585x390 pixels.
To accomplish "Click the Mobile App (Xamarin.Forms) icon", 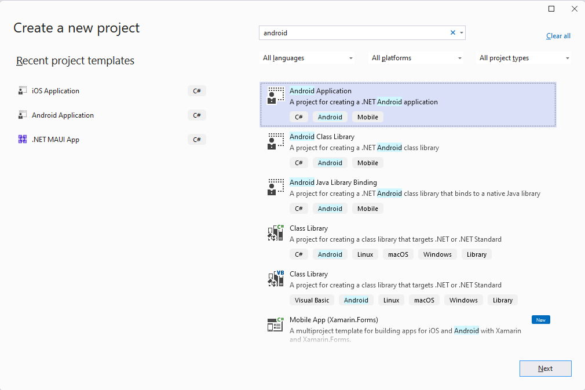I will pyautogui.click(x=276, y=325).
